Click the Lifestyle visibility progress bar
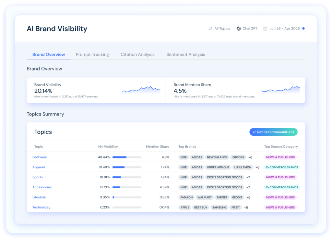332x239 pixels. [x=127, y=197]
